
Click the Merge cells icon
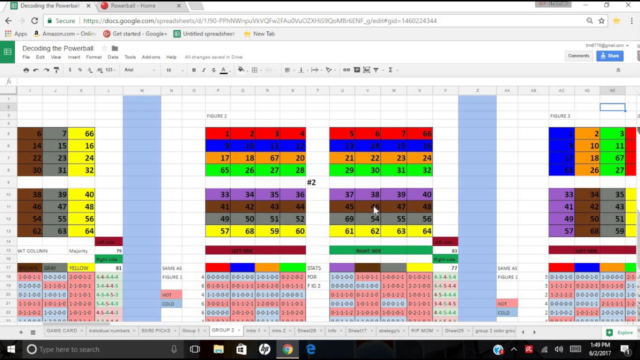coord(268,70)
